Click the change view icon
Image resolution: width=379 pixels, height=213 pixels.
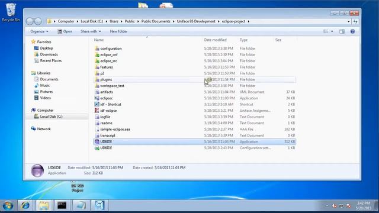point(326,31)
